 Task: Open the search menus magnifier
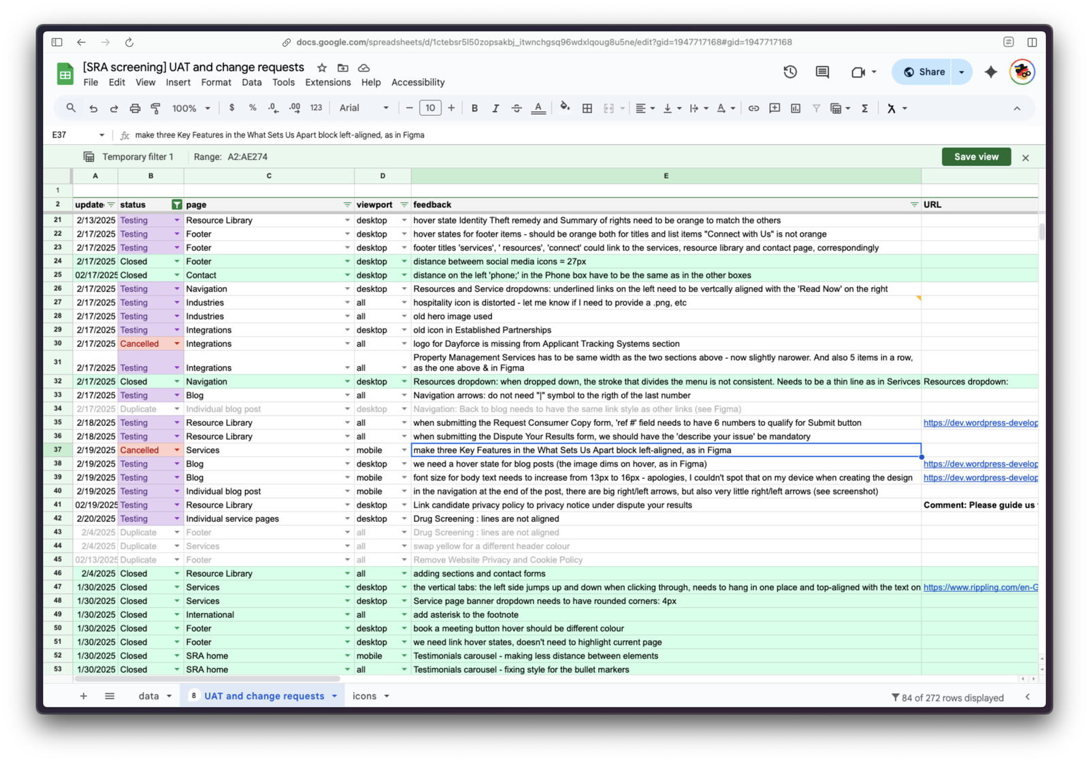(x=71, y=108)
